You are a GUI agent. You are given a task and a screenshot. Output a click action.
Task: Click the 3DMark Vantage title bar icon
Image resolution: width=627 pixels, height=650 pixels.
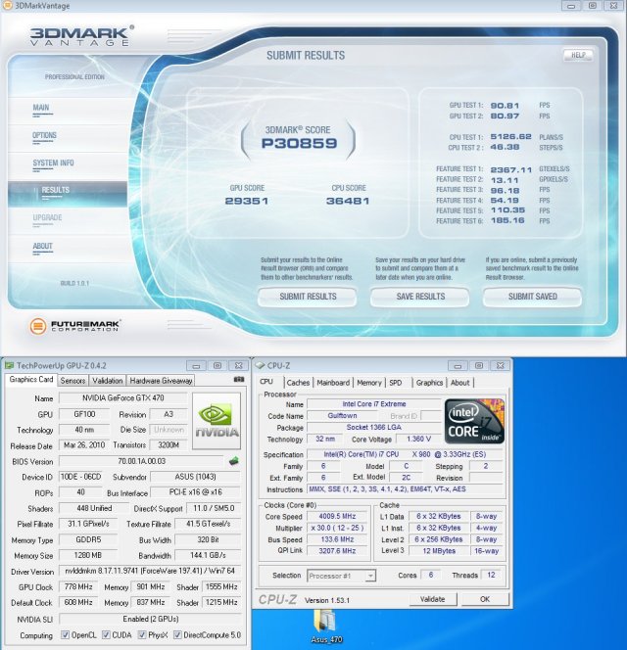point(8,6)
